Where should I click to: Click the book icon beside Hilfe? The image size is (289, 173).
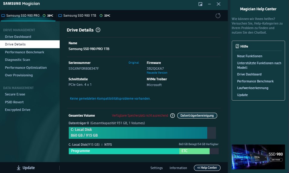pos(238,46)
